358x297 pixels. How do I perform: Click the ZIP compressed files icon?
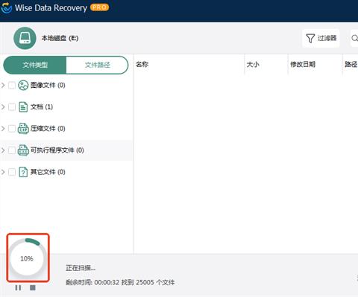[23, 129]
